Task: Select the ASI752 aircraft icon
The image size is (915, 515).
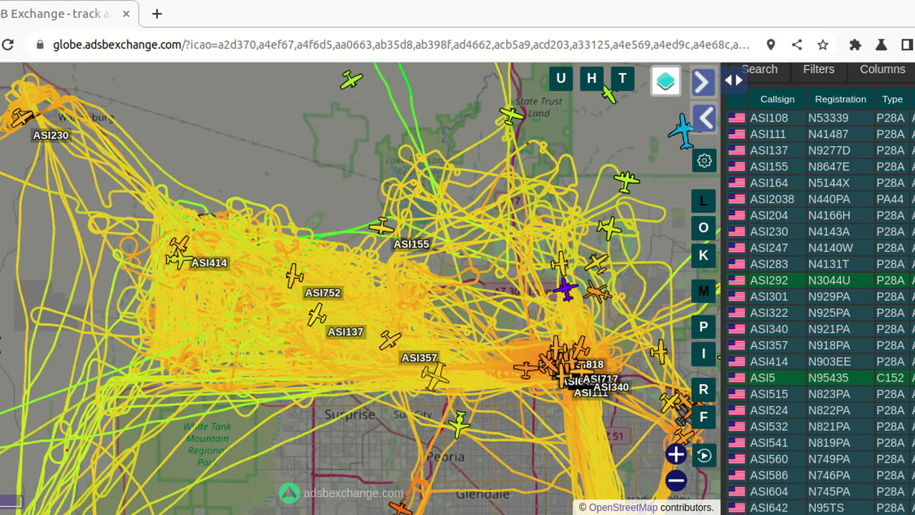Action: 294,275
